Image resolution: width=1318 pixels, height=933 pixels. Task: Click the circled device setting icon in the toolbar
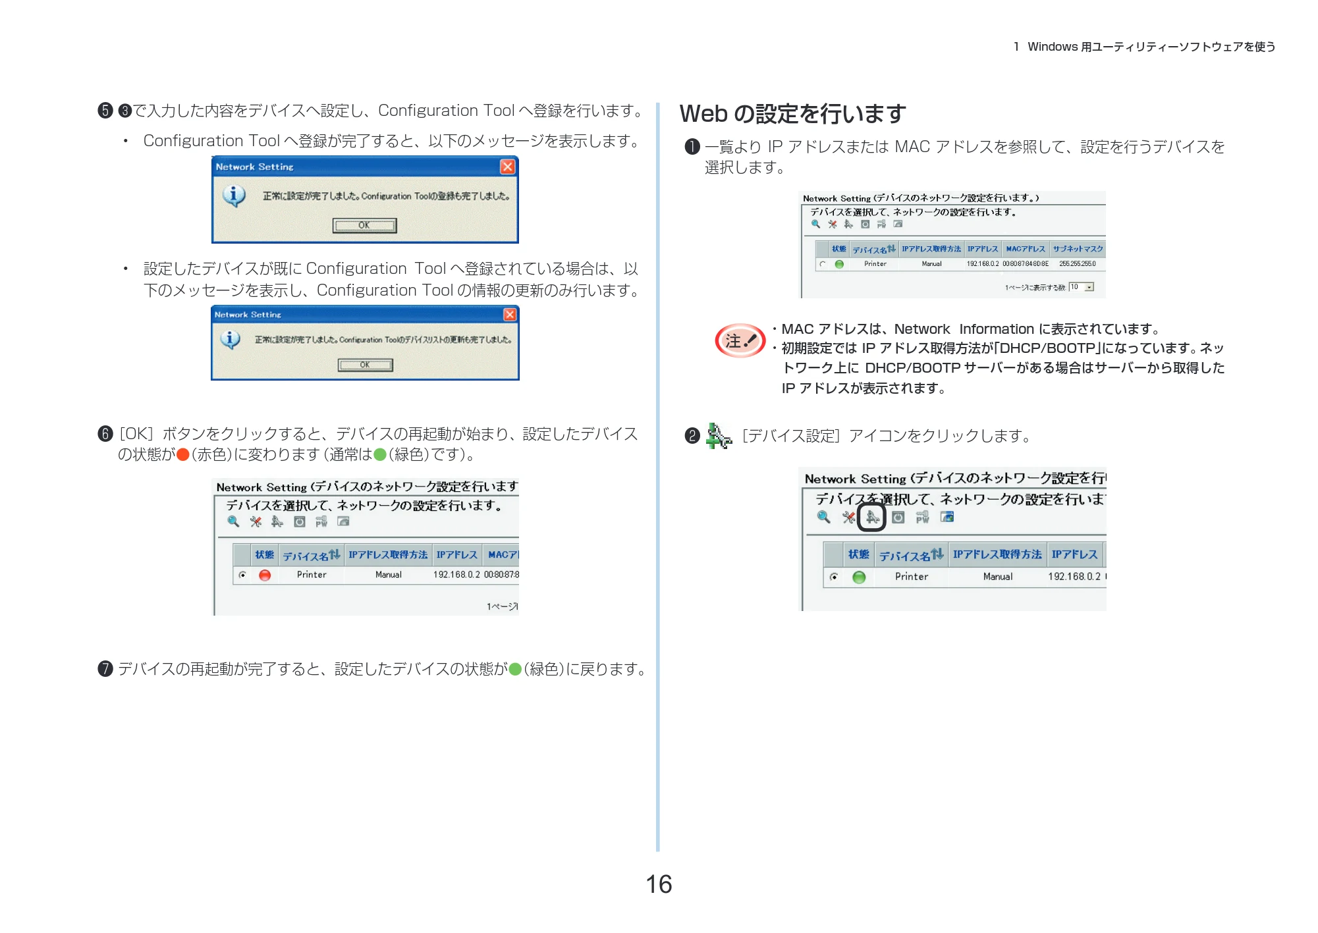pos(872,518)
